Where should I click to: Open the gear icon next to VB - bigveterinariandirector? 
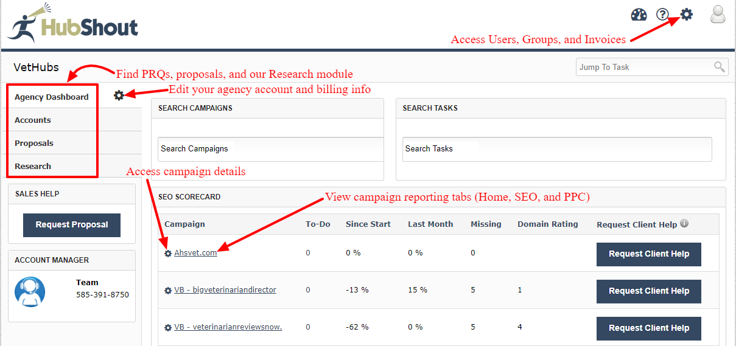click(168, 291)
